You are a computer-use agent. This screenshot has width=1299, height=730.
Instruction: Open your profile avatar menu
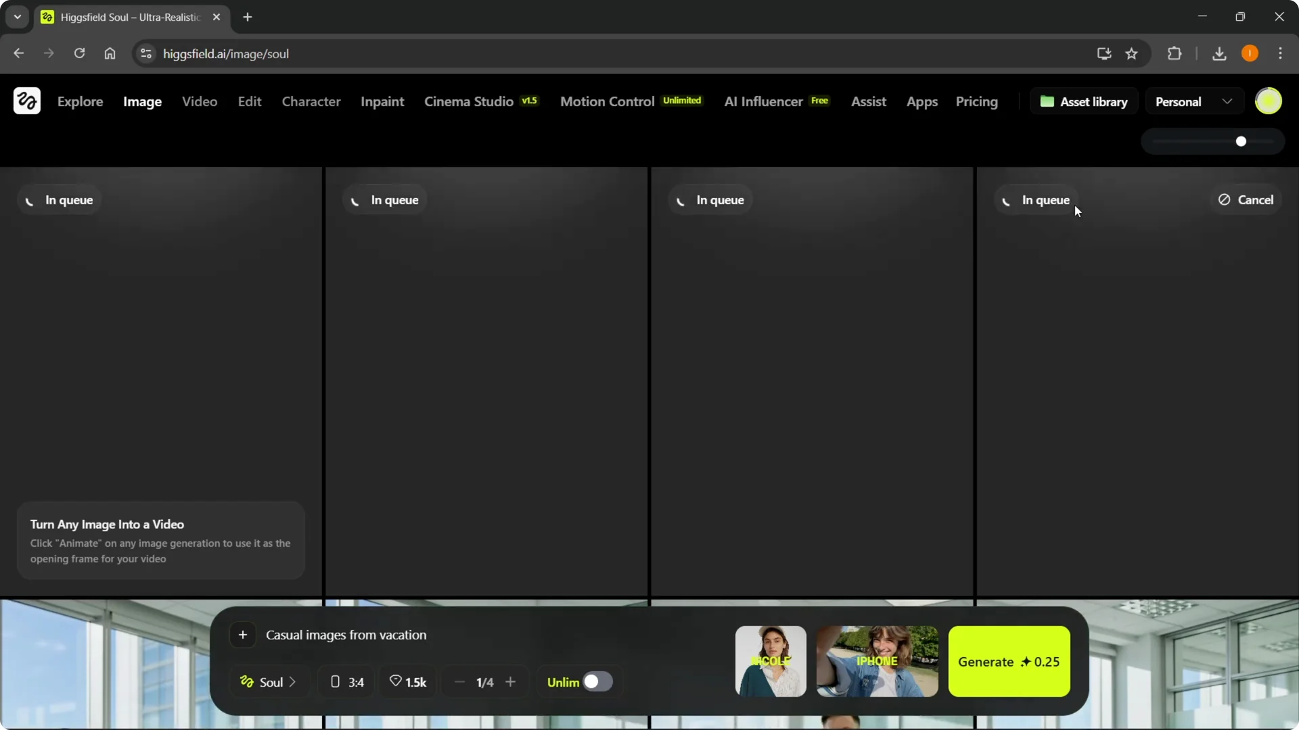(1269, 101)
